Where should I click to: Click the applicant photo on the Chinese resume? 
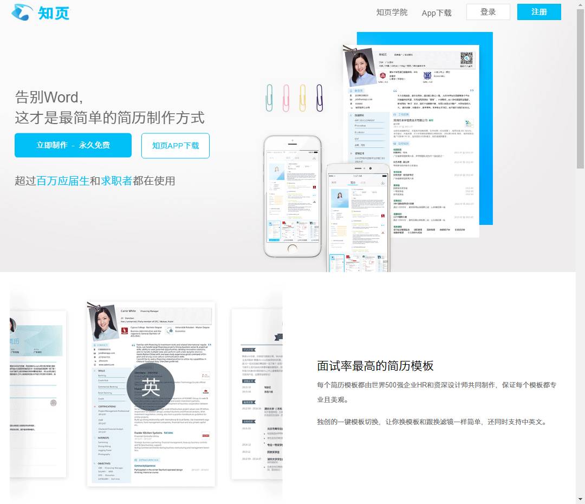point(361,67)
